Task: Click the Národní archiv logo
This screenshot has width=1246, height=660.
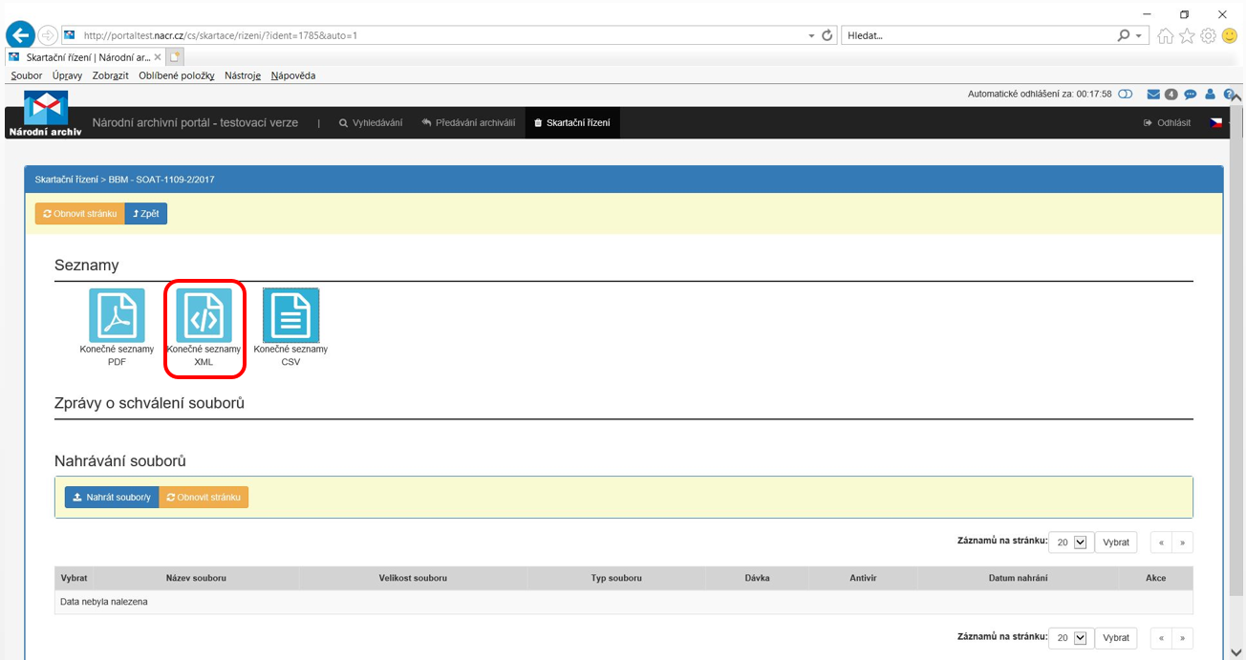Action: pyautogui.click(x=45, y=115)
